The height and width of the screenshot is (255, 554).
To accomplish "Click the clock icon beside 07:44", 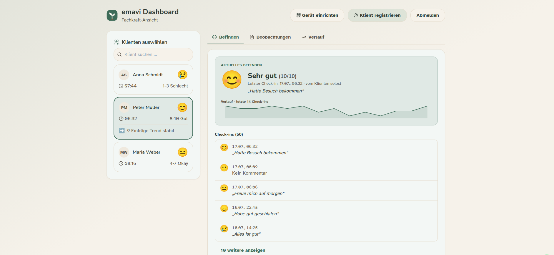I will click(121, 86).
